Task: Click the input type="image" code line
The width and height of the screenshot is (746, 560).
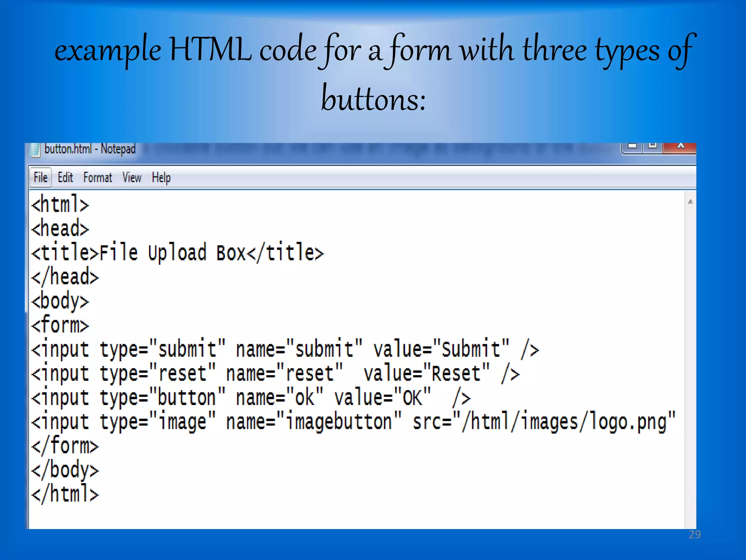Action: point(354,422)
